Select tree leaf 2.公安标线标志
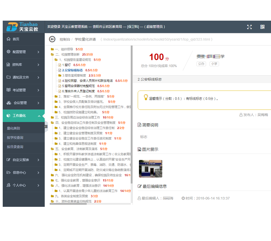 click(x=72, y=70)
